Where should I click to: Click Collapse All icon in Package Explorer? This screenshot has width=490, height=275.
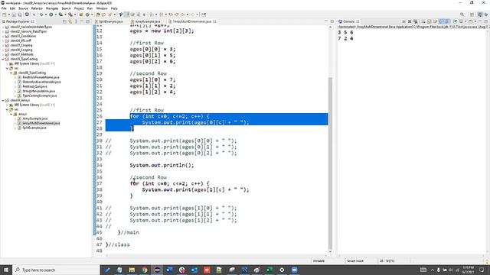click(64, 21)
